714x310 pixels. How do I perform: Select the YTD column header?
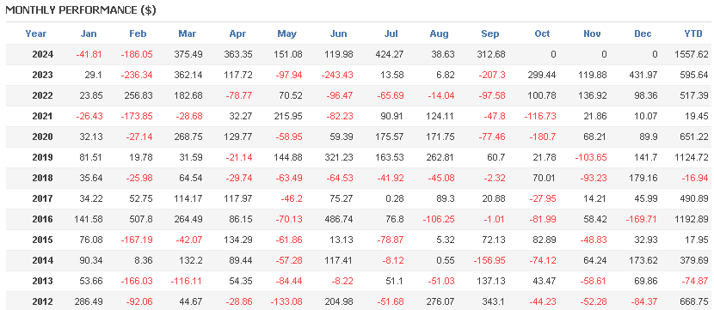[693, 33]
